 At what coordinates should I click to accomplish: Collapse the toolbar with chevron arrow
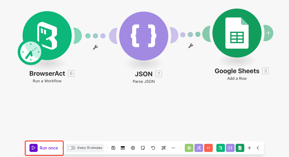coord(258,148)
